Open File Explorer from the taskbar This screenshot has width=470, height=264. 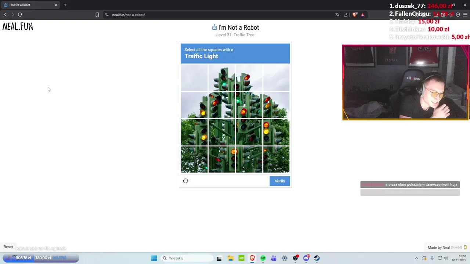[230, 258]
